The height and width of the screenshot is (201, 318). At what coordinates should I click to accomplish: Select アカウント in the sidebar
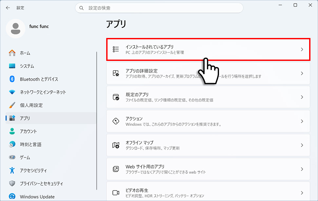point(51,131)
